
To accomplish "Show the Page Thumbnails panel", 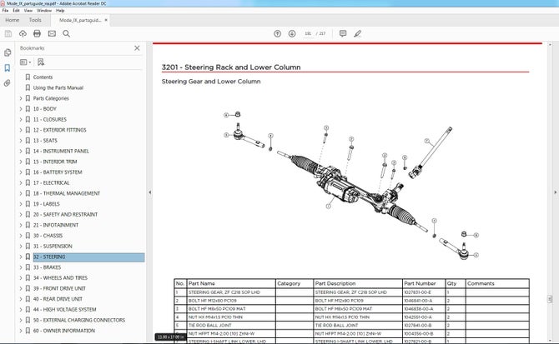I will tap(8, 53).
